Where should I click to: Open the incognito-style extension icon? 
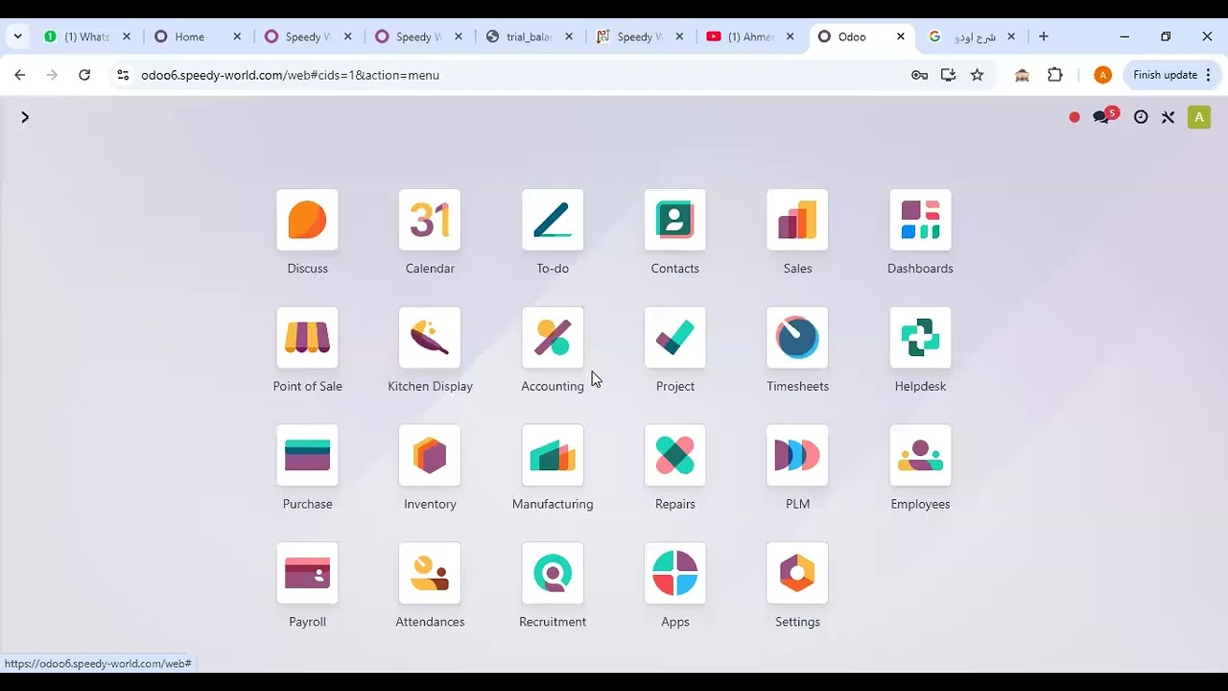(1022, 75)
